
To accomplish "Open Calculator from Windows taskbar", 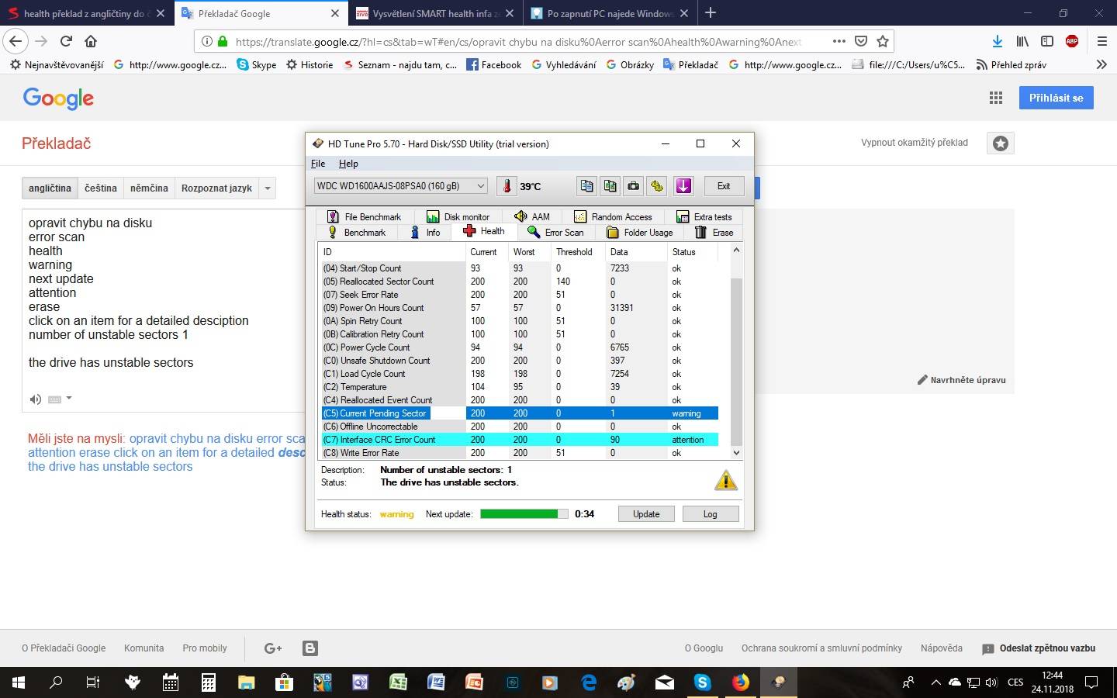I will [x=209, y=682].
